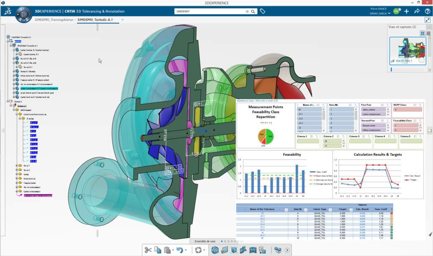The image size is (433, 256).
Task: Switch views panel to list view
Action: [429, 33]
